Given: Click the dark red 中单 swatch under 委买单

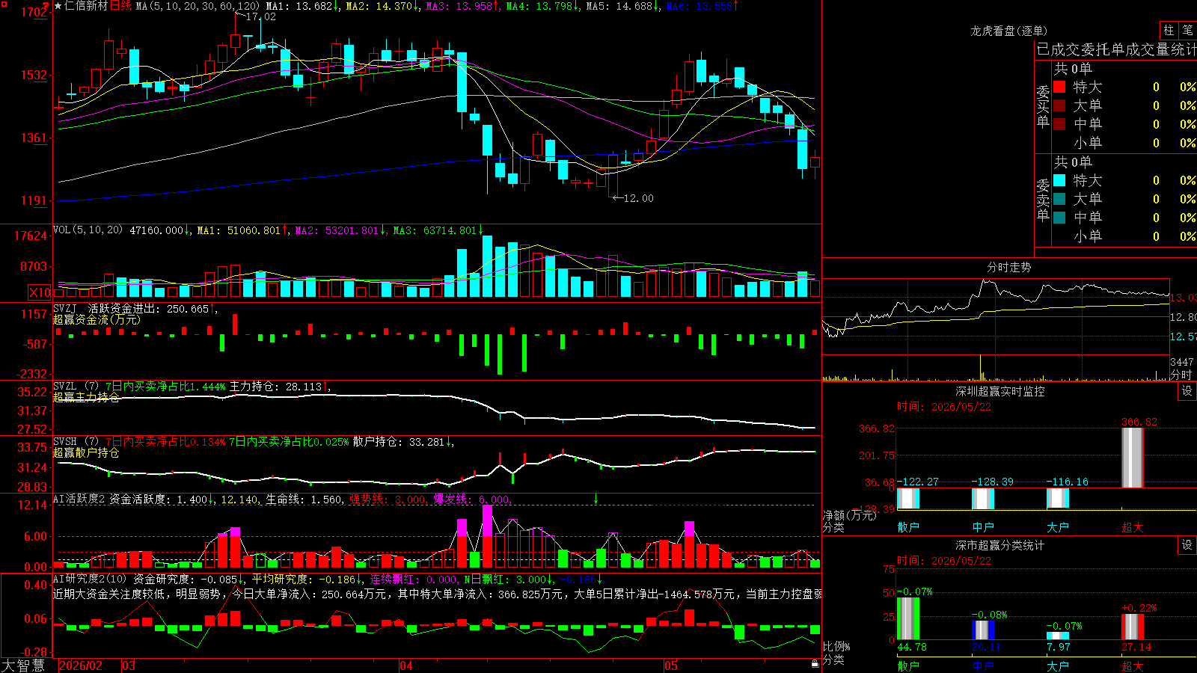Looking at the screenshot, I should (1059, 123).
